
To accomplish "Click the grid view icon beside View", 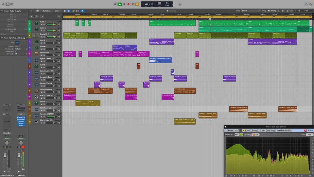I will point(64,11).
